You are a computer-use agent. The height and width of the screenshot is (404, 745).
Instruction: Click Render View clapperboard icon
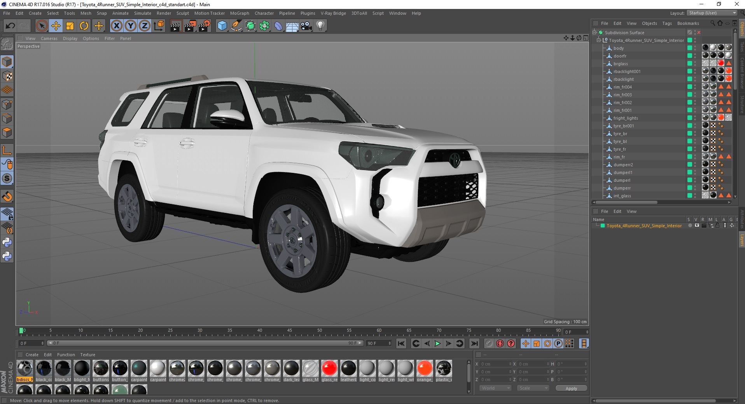(176, 26)
